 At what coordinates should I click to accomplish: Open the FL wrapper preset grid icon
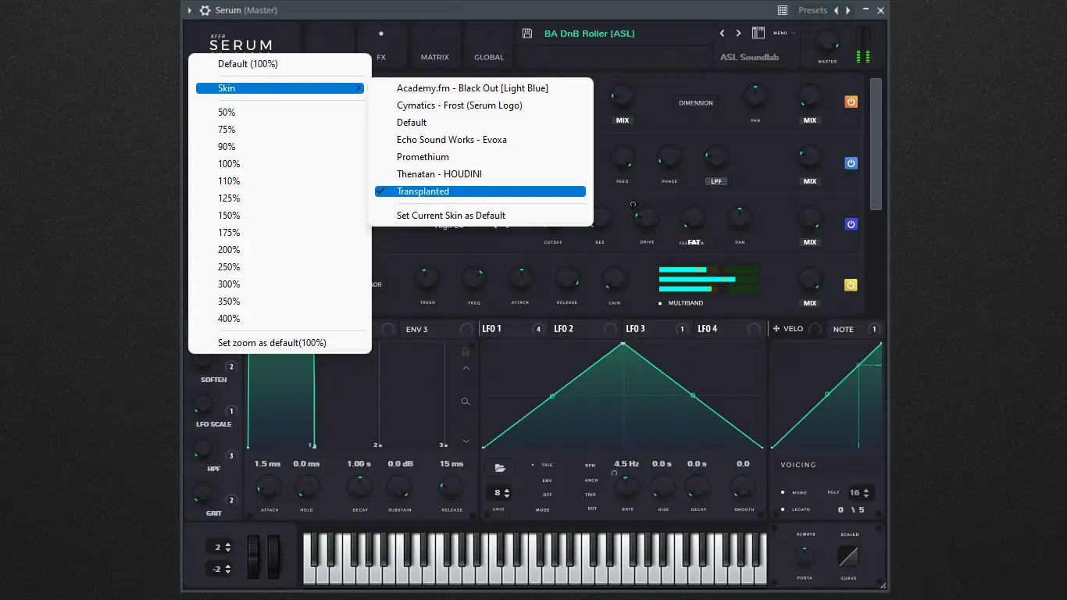tap(783, 10)
